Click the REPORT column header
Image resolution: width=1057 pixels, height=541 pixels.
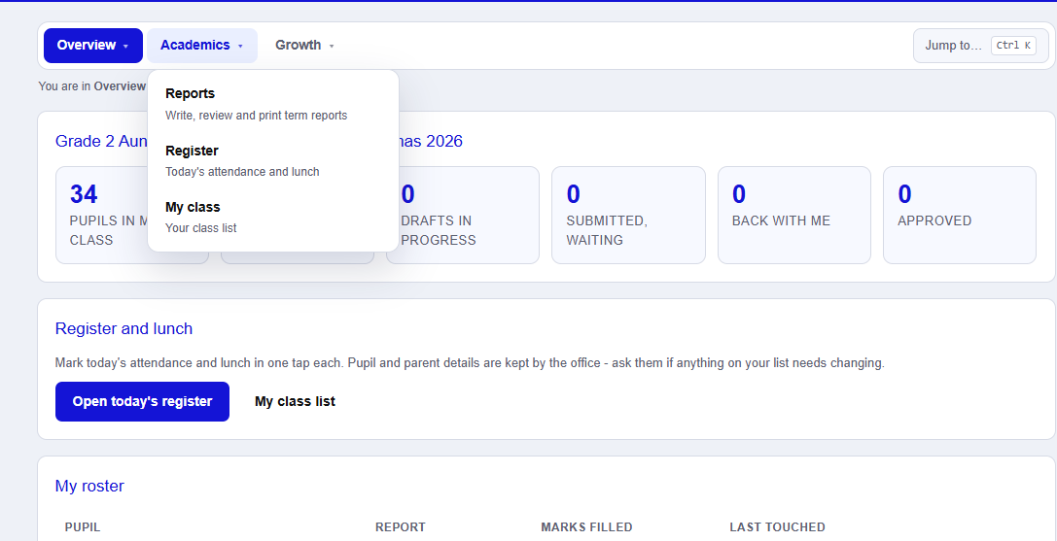pyautogui.click(x=401, y=526)
